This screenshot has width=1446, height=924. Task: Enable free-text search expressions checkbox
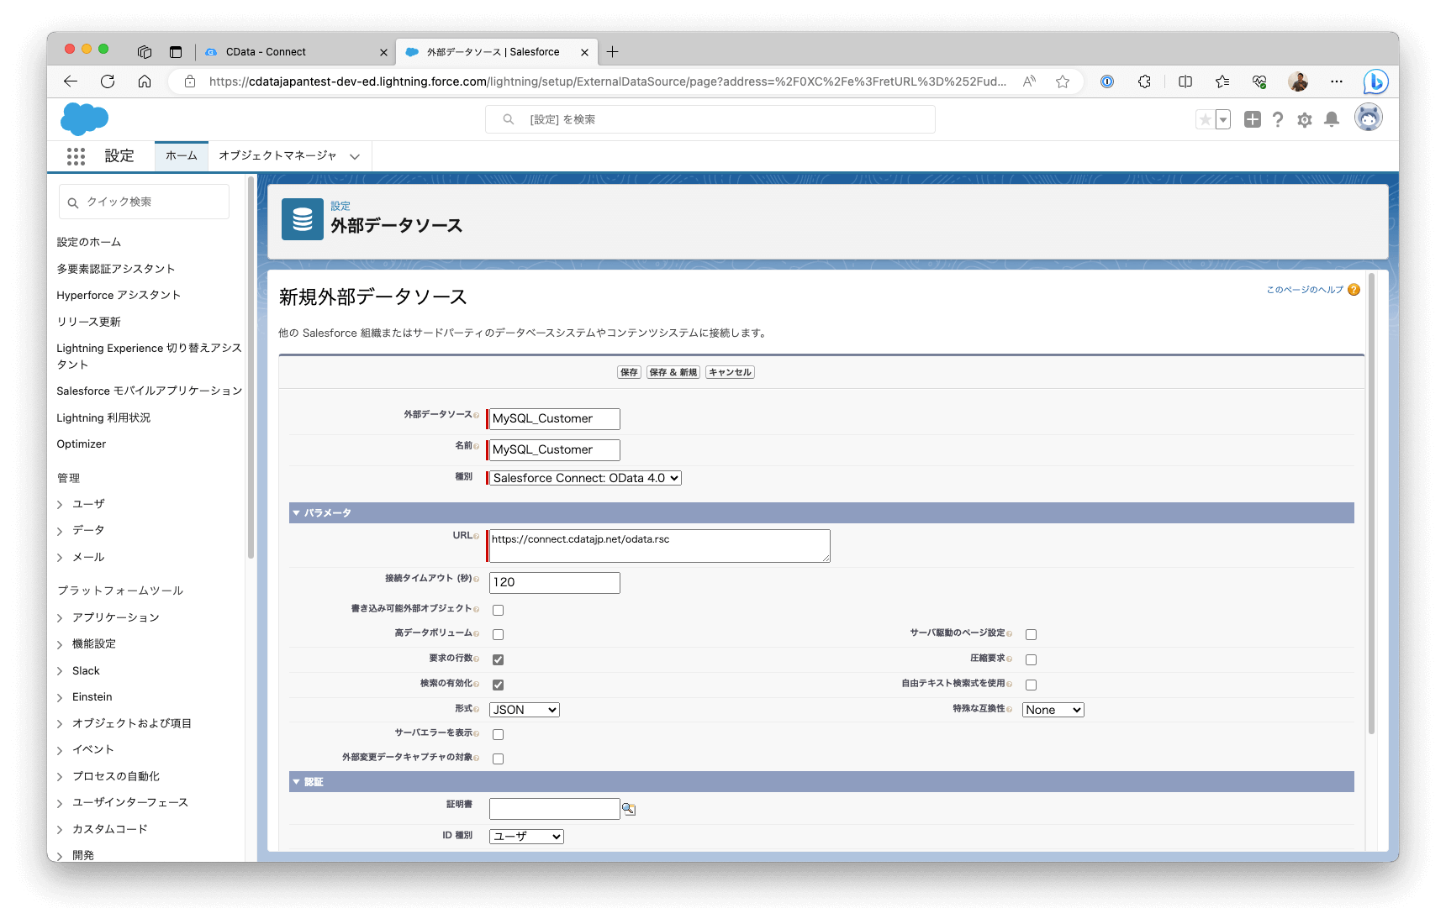tap(1032, 685)
